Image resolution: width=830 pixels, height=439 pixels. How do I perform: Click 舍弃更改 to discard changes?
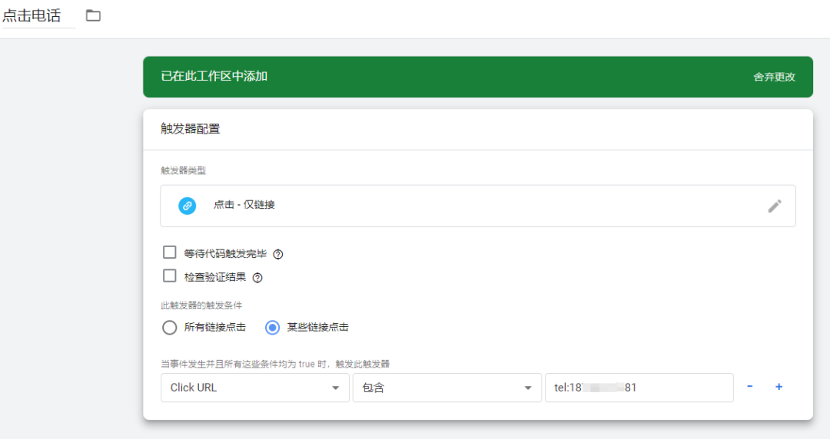[x=774, y=78]
